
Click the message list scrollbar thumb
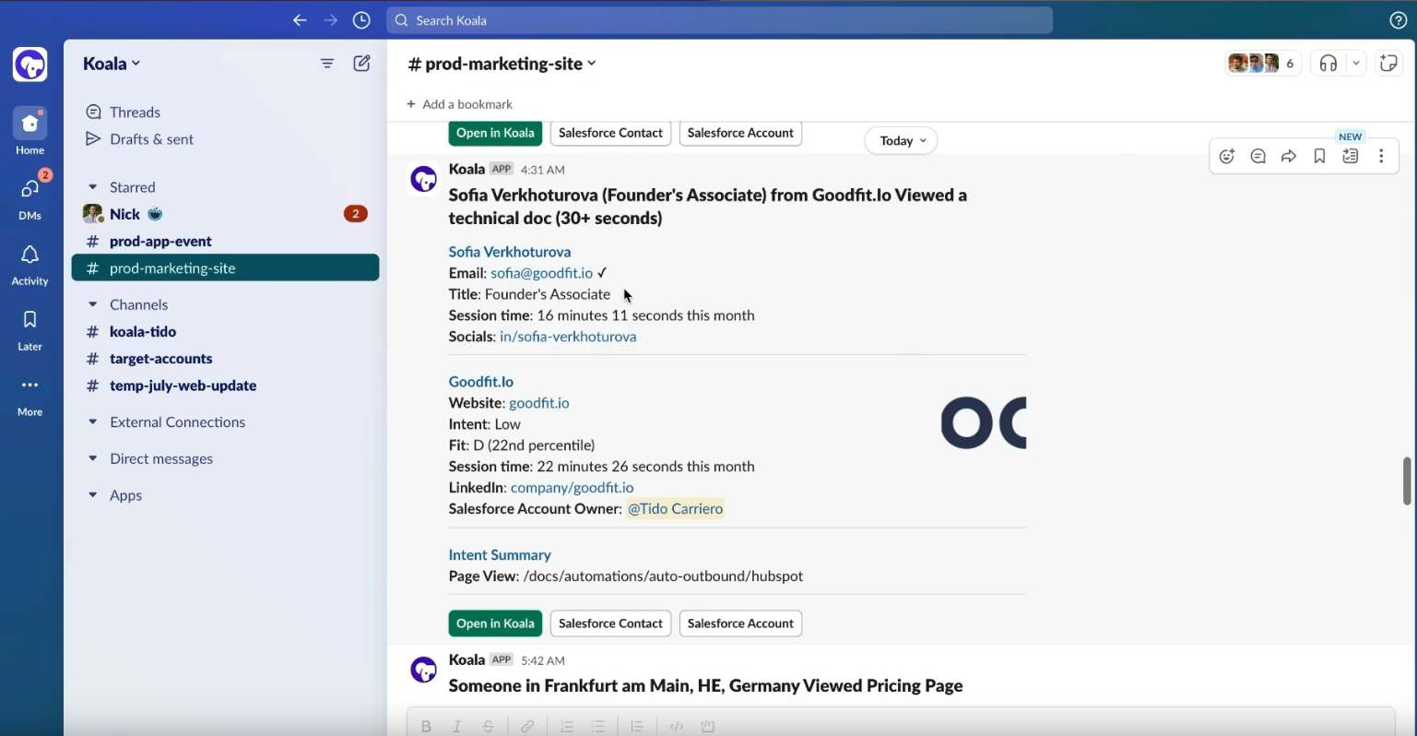point(1407,481)
